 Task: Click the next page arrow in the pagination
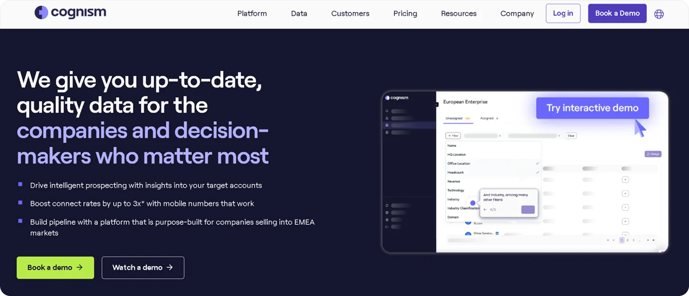pos(648,240)
